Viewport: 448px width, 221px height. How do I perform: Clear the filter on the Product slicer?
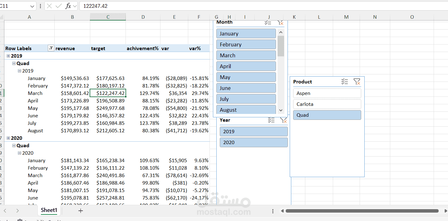click(x=357, y=82)
